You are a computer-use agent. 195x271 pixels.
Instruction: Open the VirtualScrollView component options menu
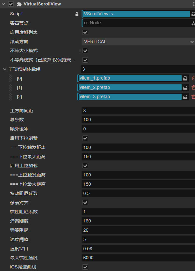[x=194, y=4]
